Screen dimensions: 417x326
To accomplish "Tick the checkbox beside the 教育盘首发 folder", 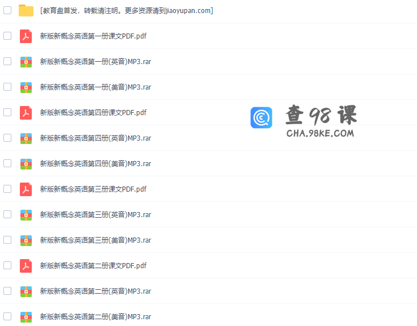I will click(7, 10).
